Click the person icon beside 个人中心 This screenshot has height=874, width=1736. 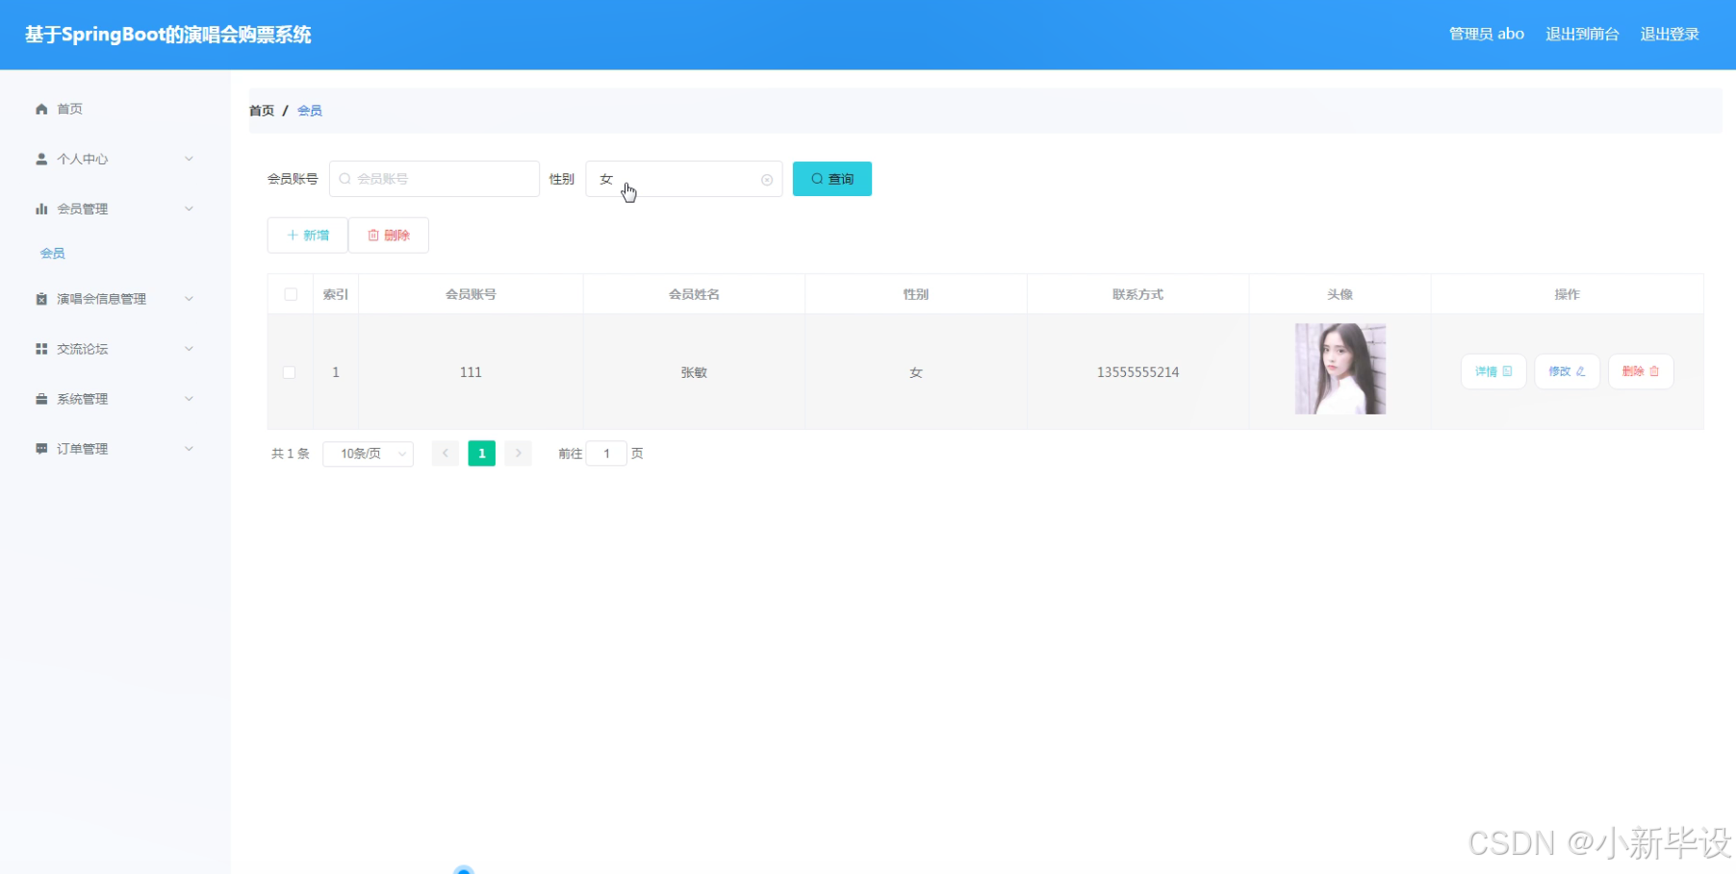coord(40,159)
